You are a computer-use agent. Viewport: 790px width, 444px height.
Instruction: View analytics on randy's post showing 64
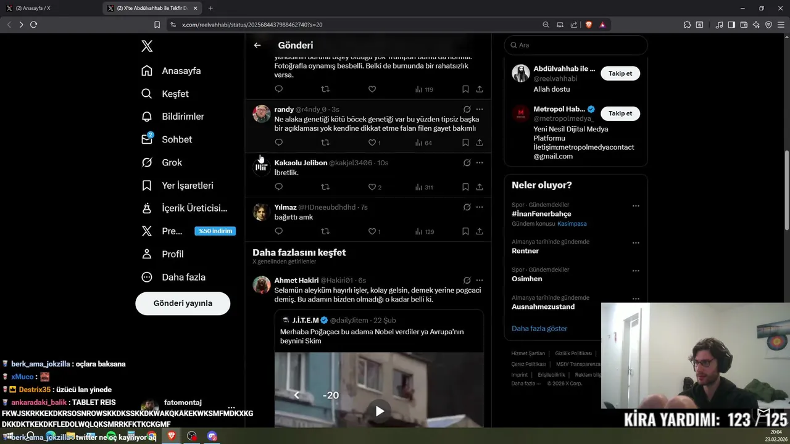point(423,142)
